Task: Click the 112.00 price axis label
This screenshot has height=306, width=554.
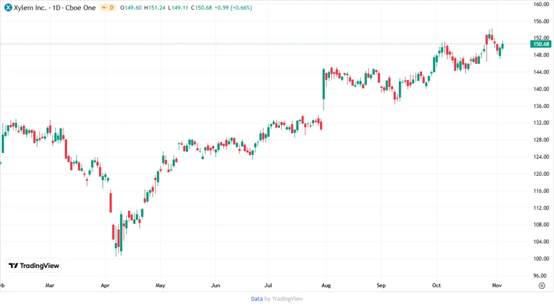Action: click(x=541, y=208)
